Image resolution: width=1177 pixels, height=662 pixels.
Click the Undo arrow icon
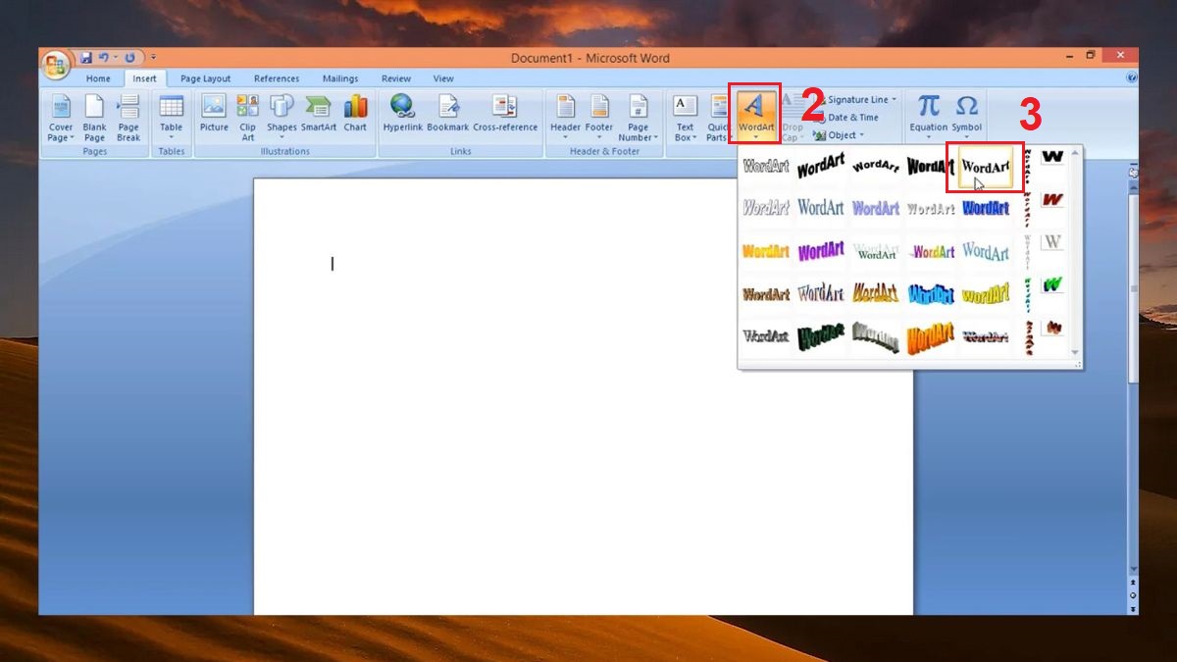[x=104, y=58]
